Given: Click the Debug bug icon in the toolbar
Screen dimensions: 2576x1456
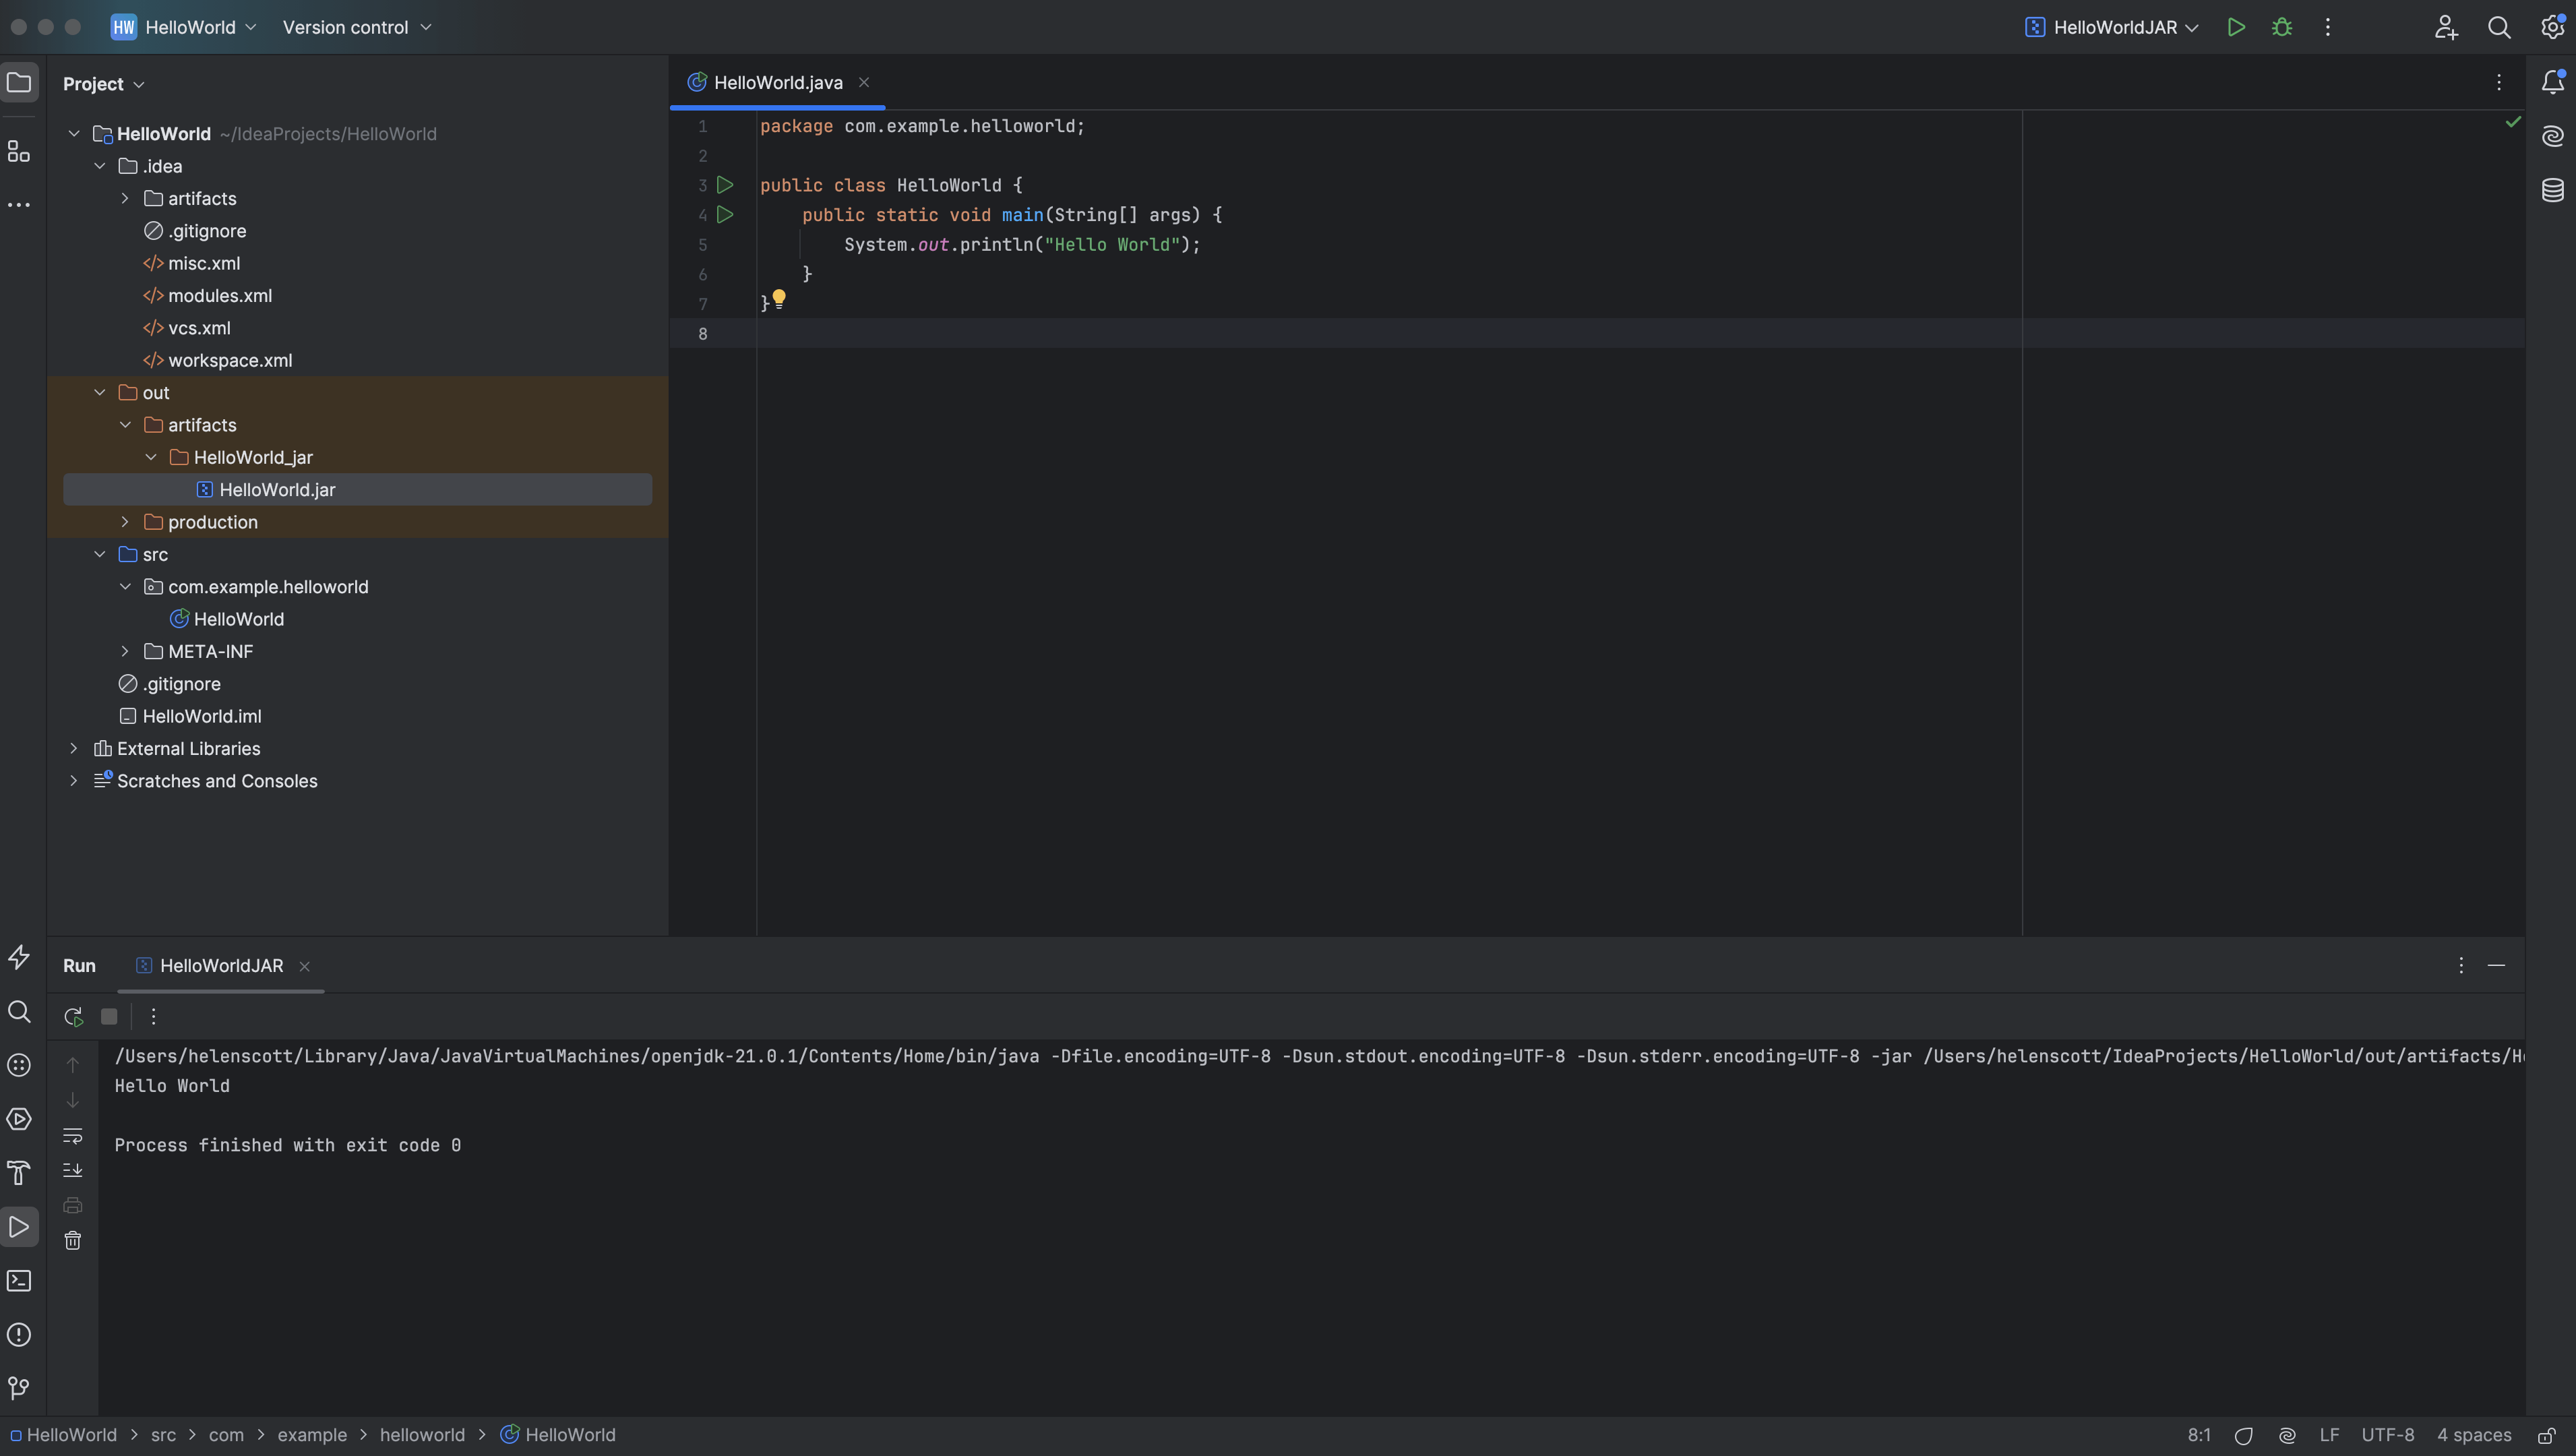Looking at the screenshot, I should [x=2282, y=27].
